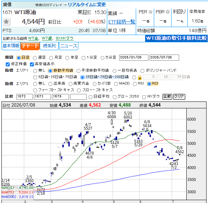This screenshot has width=208, height=203.
Task: Click end date field 2026/07/08
Action: (164, 57)
